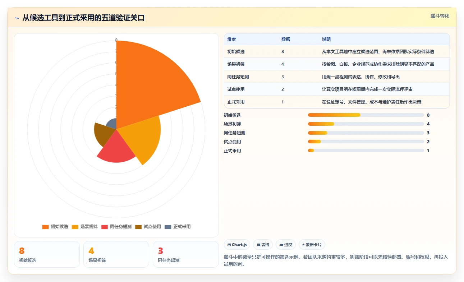Click the 试点使用 progress bar
The image size is (464, 282).
366,142
